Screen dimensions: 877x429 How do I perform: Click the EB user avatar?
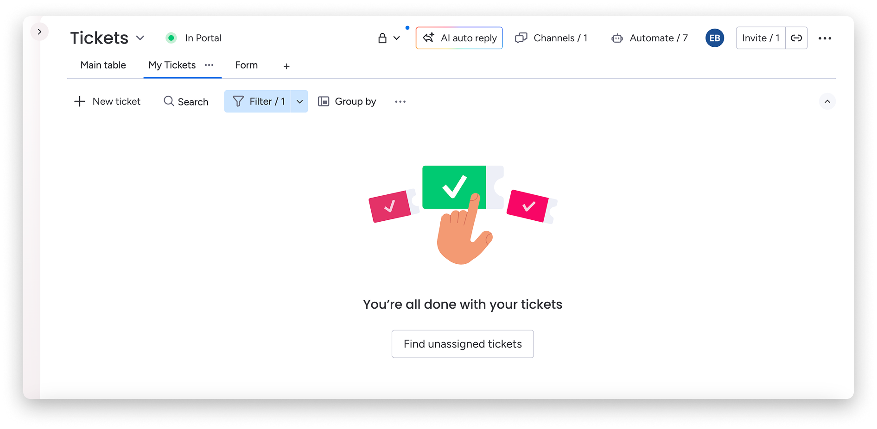tap(714, 38)
